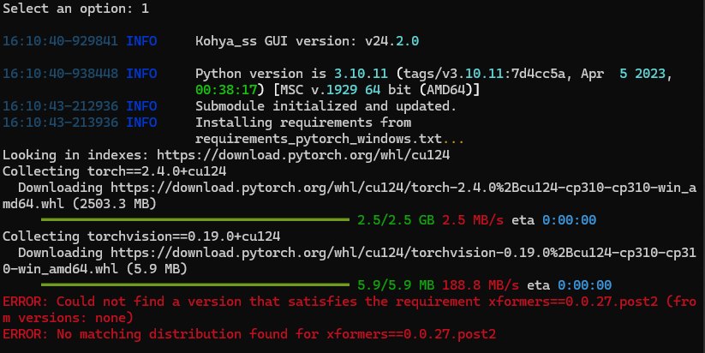705x353 pixels.
Task: Click the 5.9/5.9 MB progress value
Action: coord(396,285)
